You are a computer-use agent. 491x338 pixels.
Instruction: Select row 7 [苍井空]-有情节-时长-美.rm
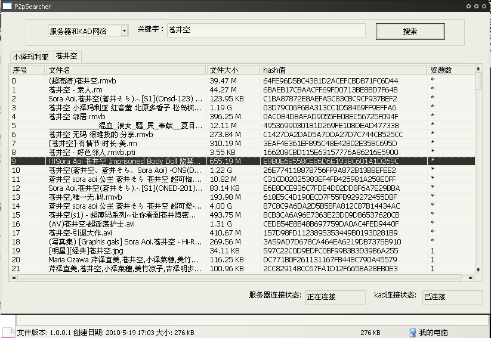click(x=242, y=143)
